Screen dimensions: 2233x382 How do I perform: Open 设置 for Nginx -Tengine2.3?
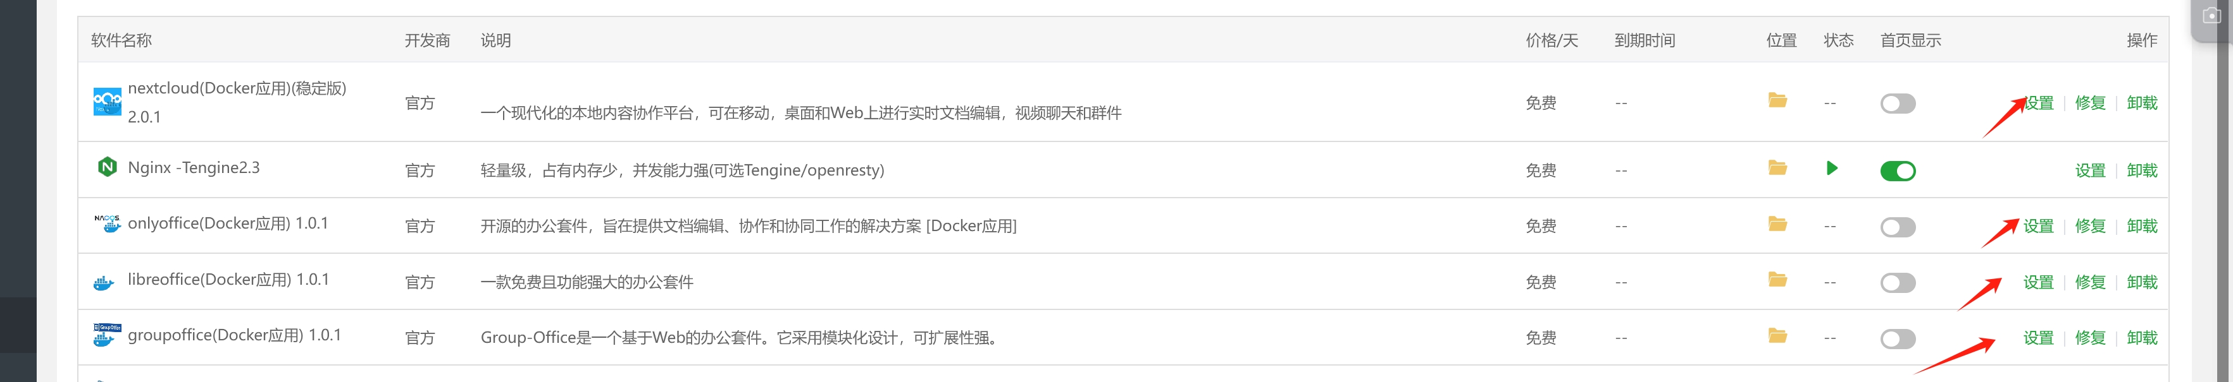2090,171
